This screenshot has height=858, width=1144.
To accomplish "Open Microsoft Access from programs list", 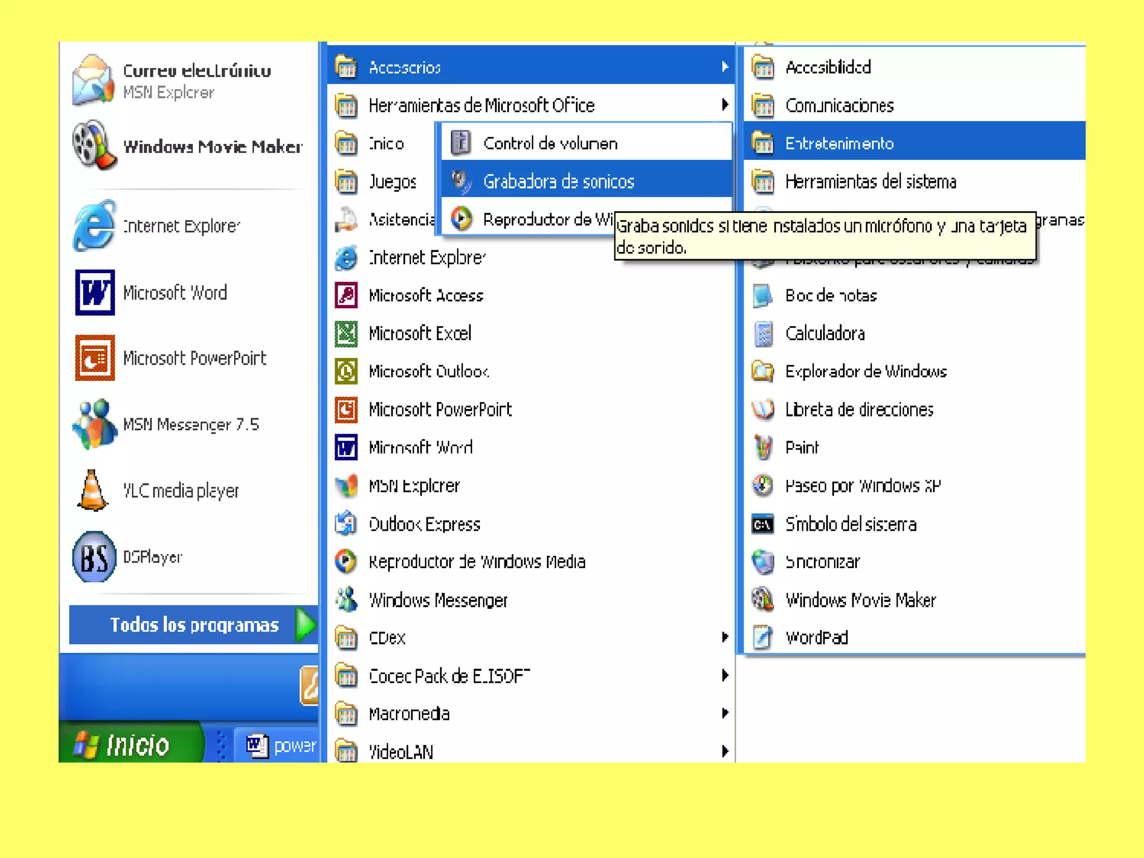I will [425, 295].
